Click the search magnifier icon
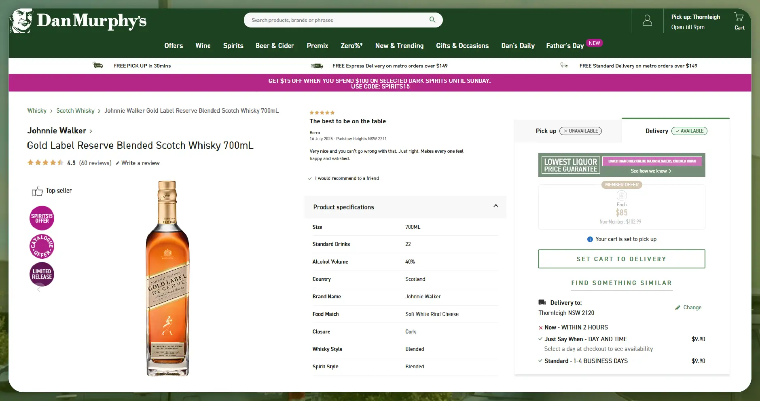 [x=432, y=20]
